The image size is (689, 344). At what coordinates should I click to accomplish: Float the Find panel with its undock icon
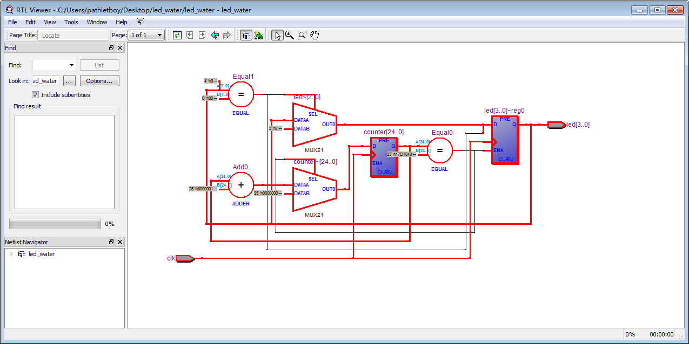click(x=111, y=48)
